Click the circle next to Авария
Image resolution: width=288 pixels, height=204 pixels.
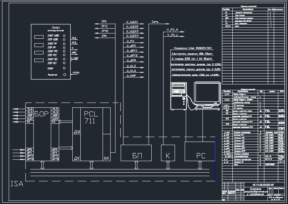[x=64, y=75]
